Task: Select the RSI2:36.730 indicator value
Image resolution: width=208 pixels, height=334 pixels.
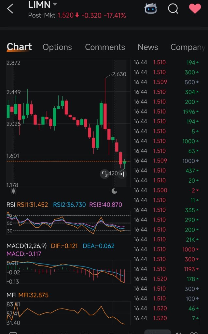Action: [x=69, y=205]
